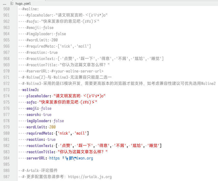The width and height of the screenshot is (218, 181).
Task: Click the emoji false value under waline3
Action: pos(46,108)
